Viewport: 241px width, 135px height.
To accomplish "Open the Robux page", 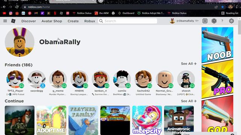I will [x=90, y=21].
